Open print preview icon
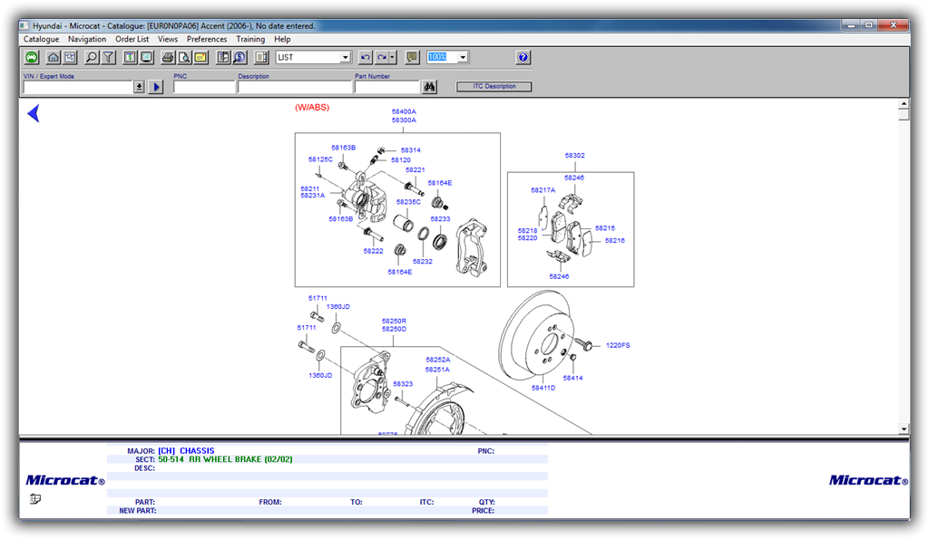Screen dimensions: 929x539 [x=184, y=57]
